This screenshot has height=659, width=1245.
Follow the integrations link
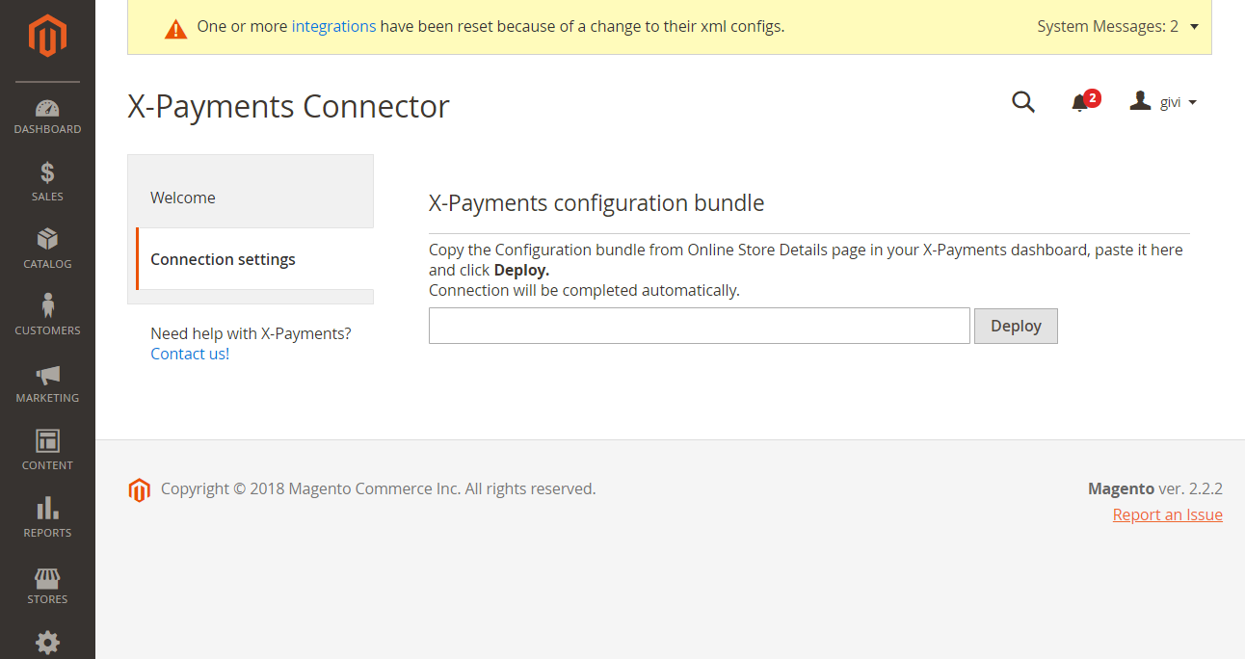pos(333,27)
